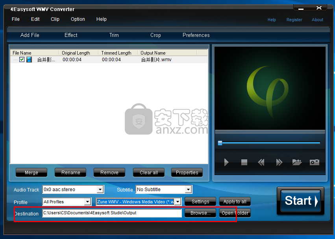Screen dimensions: 335x239
Task: Open the Help menu in menu bar
Action: click(102, 19)
